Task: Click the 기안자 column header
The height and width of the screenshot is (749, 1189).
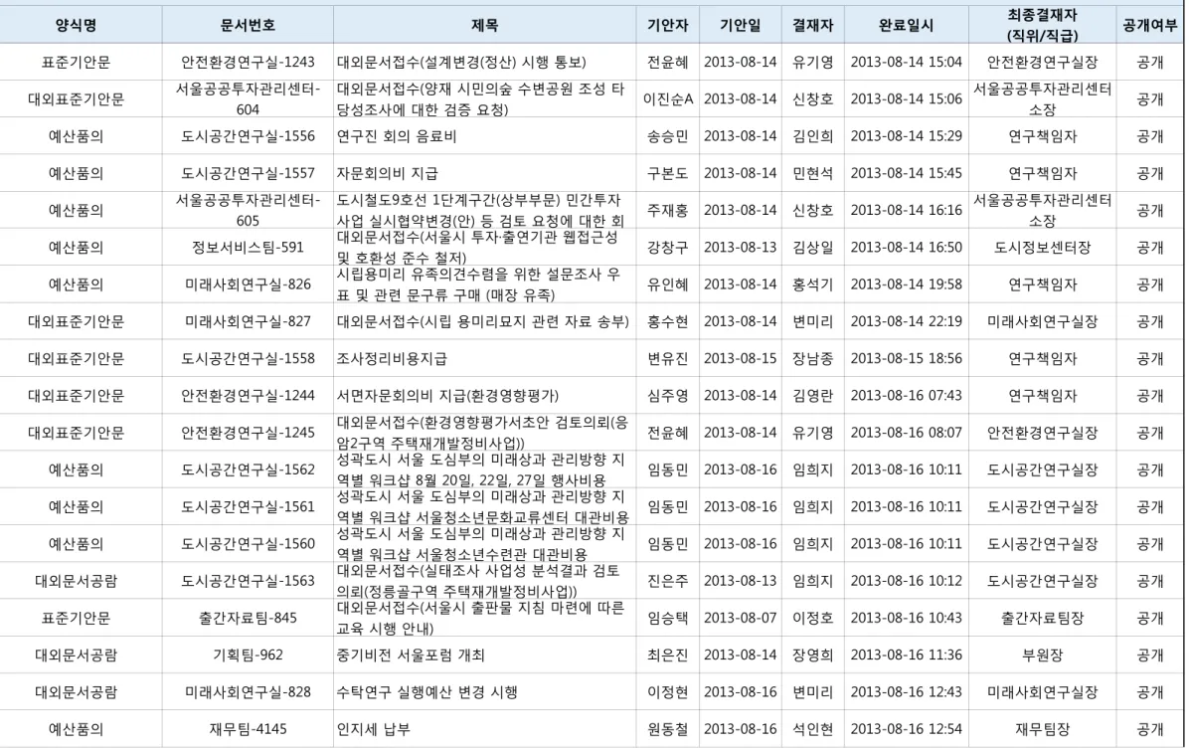Action: (667, 25)
